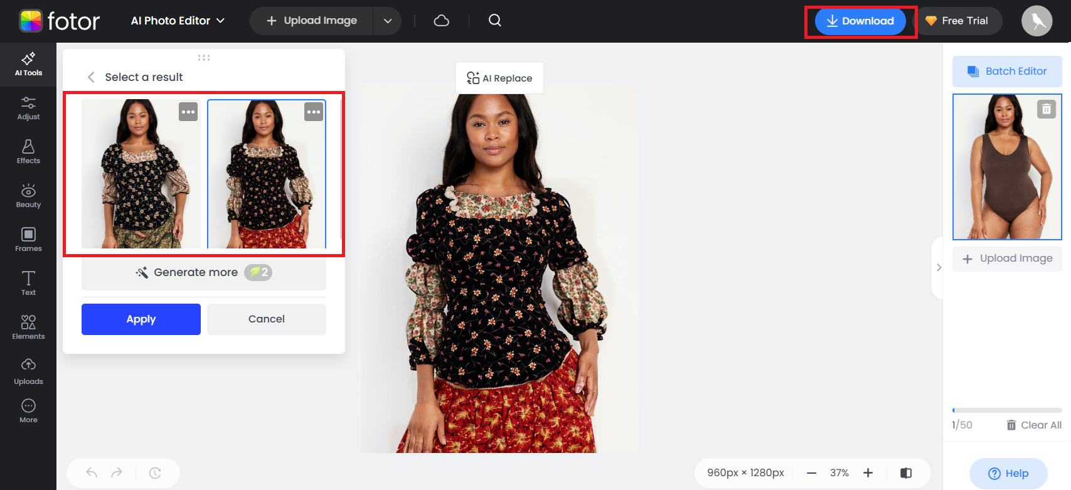Open the Upload Image dropdown arrow
The width and height of the screenshot is (1071, 490).
(x=388, y=21)
